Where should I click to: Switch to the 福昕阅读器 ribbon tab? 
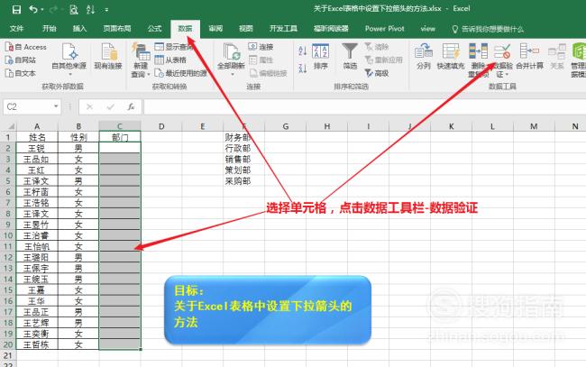pos(331,28)
